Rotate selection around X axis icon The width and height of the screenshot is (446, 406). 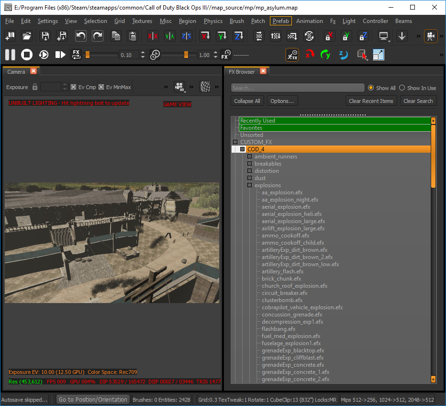(x=205, y=36)
